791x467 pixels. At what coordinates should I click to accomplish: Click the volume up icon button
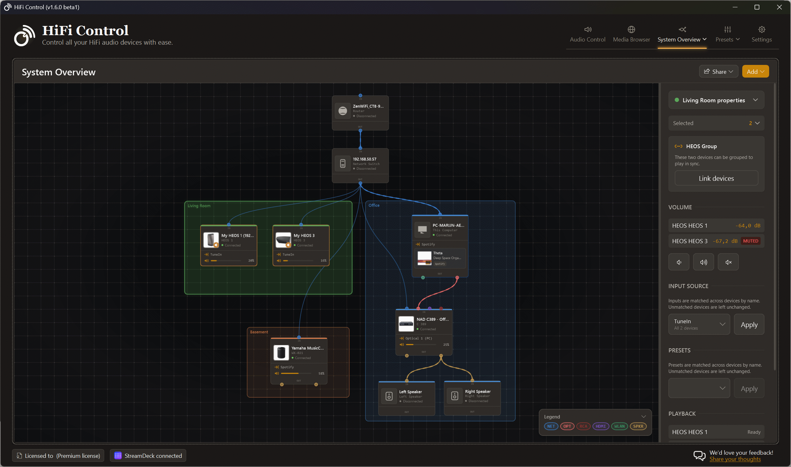pyautogui.click(x=703, y=262)
